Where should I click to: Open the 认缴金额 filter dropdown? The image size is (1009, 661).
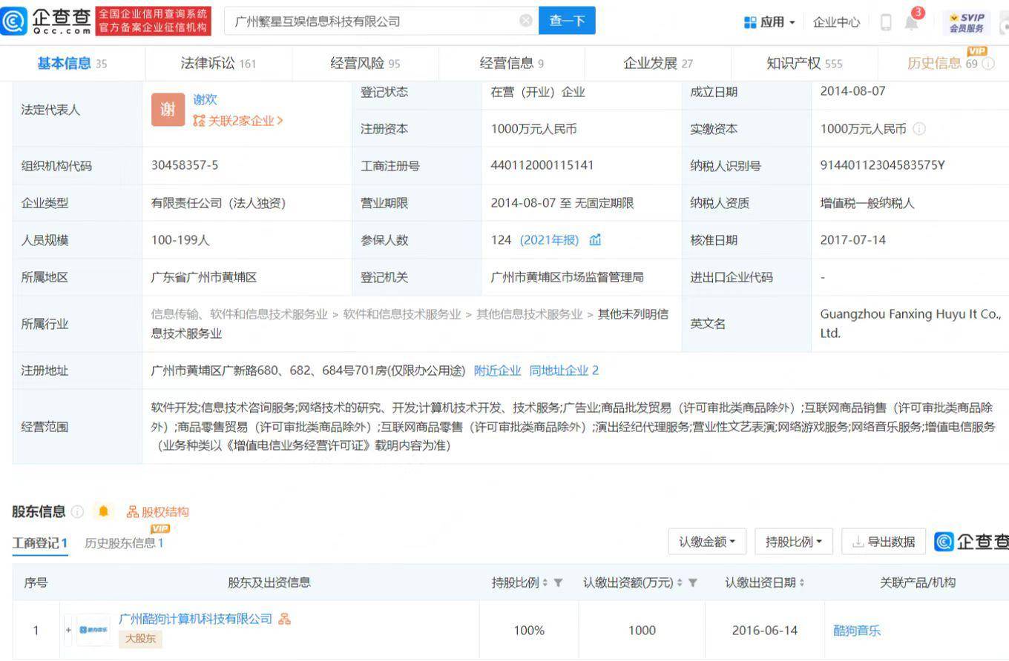pos(707,542)
